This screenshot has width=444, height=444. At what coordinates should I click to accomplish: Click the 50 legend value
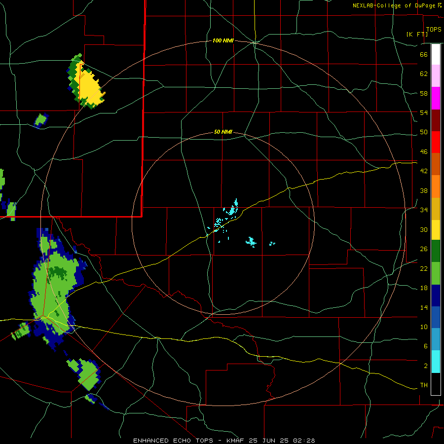(424, 132)
